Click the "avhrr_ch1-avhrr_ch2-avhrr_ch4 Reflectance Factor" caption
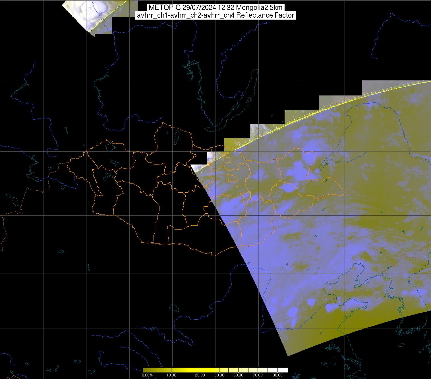This screenshot has width=431, height=379. 215,15
